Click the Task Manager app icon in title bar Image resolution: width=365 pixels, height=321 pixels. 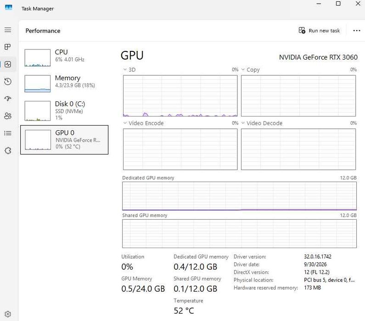[x=8, y=7]
